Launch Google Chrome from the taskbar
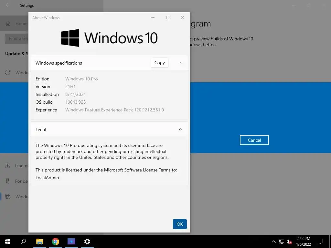 coord(56,242)
